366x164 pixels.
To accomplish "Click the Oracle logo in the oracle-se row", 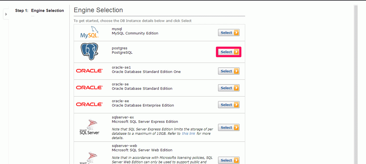I will [x=89, y=88].
